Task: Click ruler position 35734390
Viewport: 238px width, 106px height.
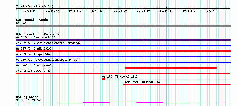Action: (x=98, y=11)
